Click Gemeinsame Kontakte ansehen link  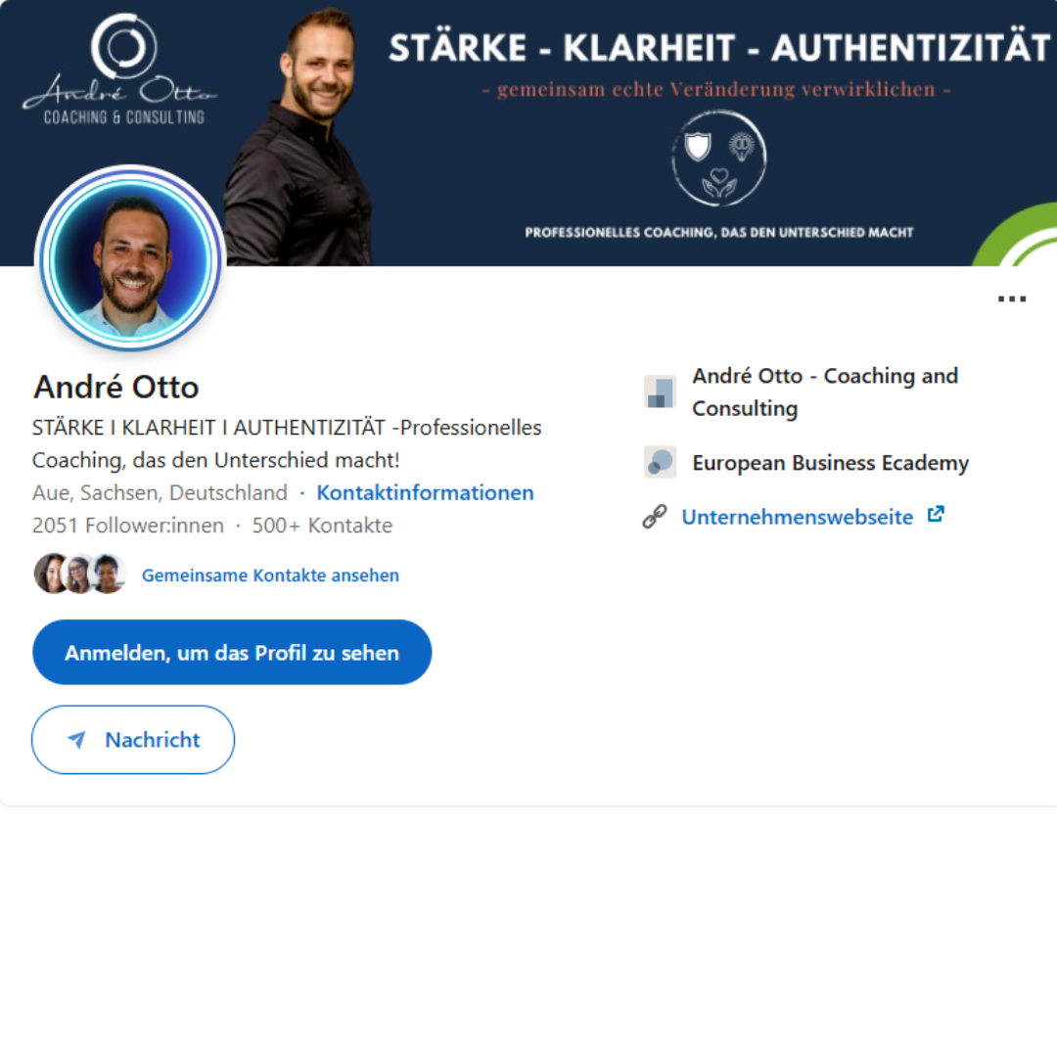(270, 575)
